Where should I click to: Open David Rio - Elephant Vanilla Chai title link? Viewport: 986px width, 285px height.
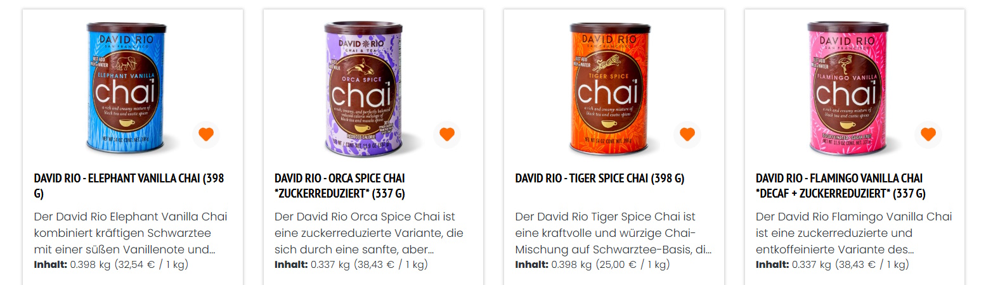coord(129,186)
